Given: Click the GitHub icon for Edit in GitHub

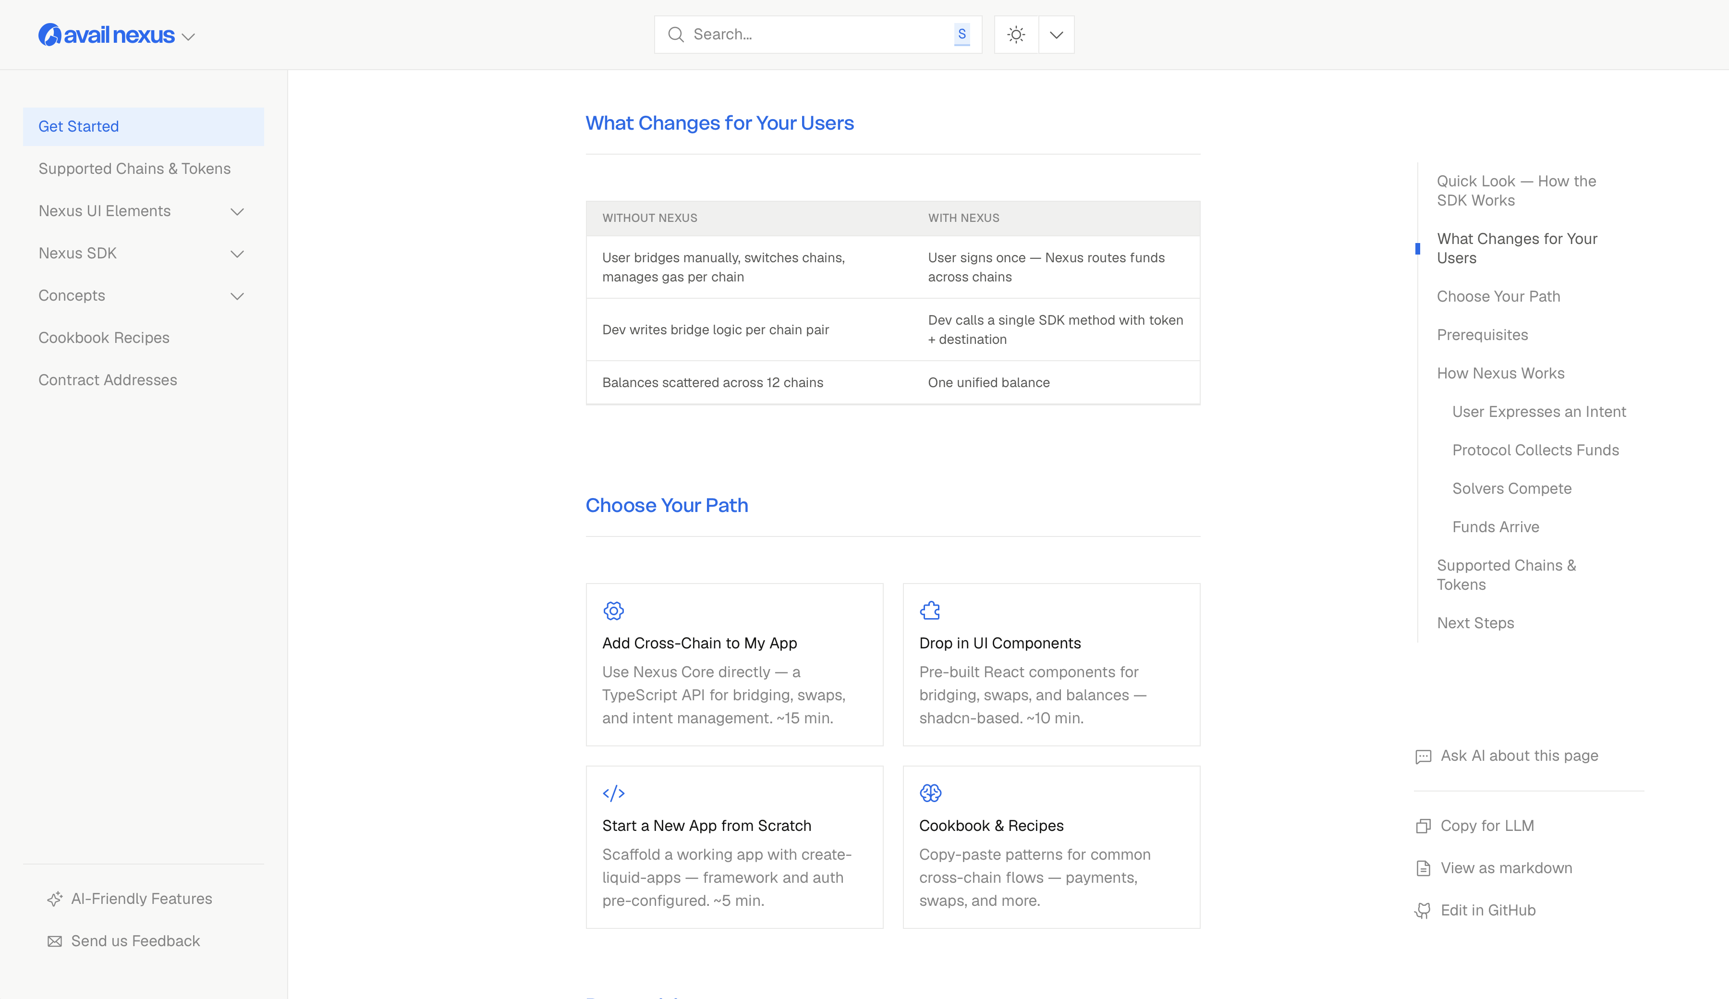Looking at the screenshot, I should coord(1423,911).
